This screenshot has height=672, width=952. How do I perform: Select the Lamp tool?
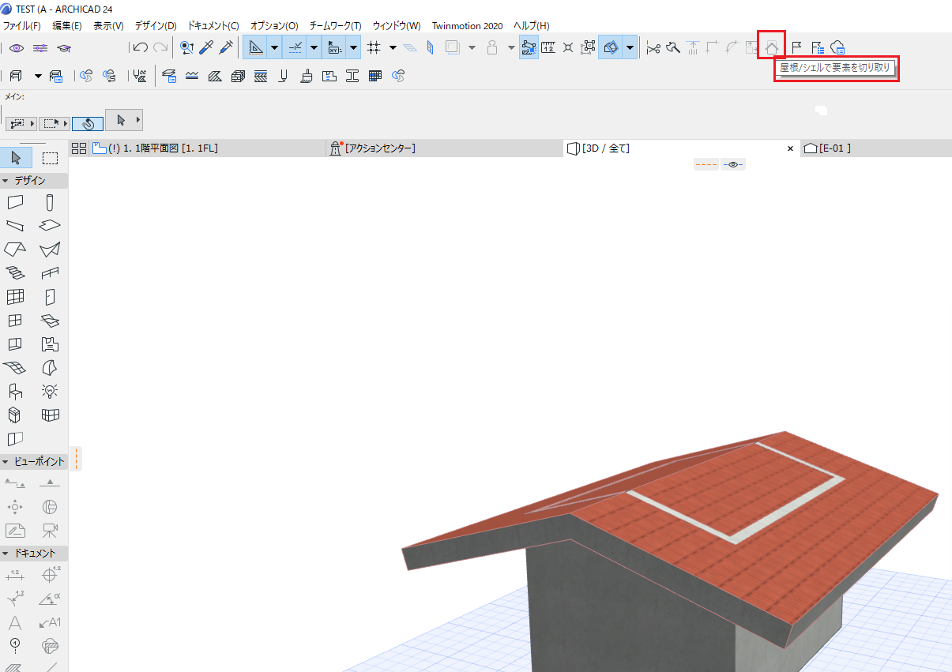click(x=51, y=391)
